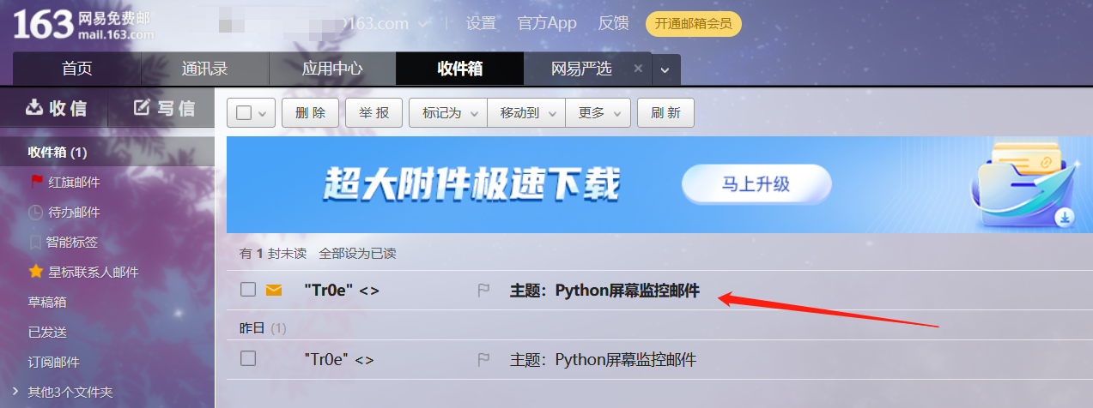Click the unread envelope icon on first email

[x=274, y=290]
